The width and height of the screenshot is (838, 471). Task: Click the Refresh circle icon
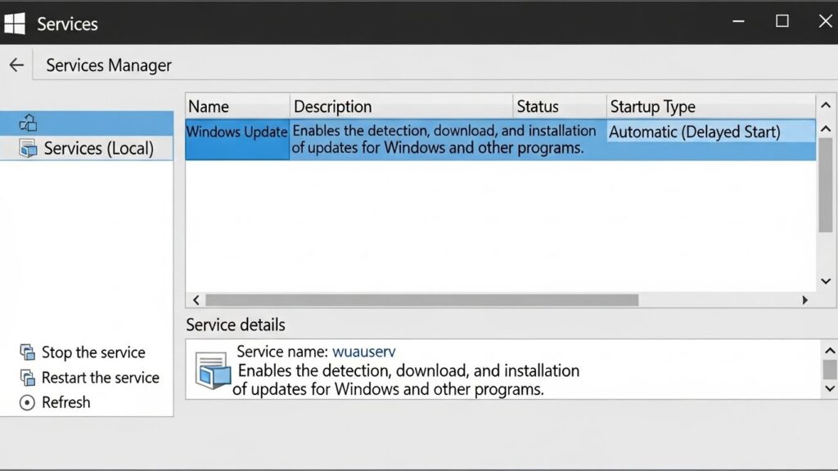point(27,402)
